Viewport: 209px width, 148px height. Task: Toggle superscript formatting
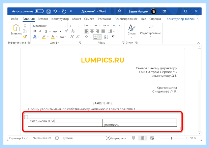(x=66, y=31)
